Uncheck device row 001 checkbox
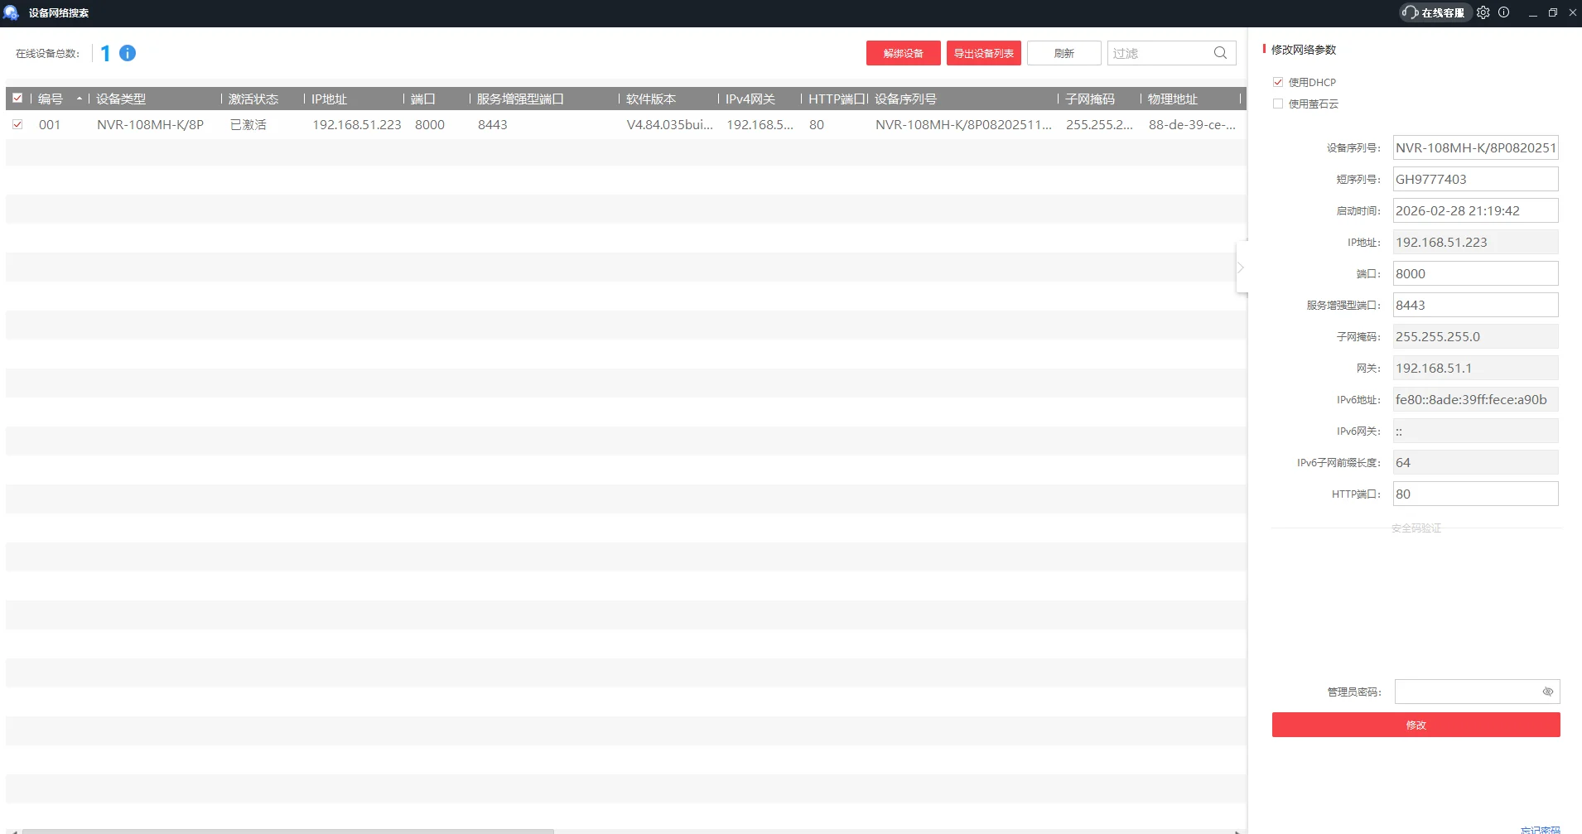Screen dimensions: 1582x834 coord(17,124)
